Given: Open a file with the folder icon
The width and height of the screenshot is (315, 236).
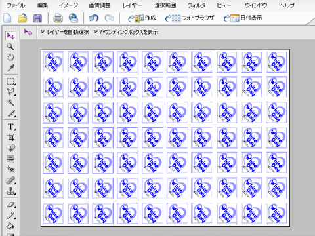Looking at the screenshot, I should click(x=22, y=18).
